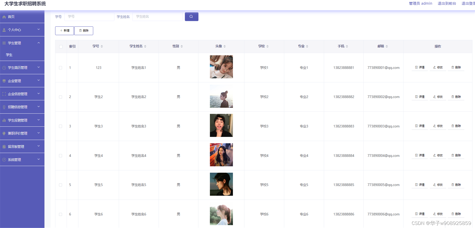Viewport: 475px width, 228px height.
Task: Select the 学生 submenu item
Action: (22, 55)
